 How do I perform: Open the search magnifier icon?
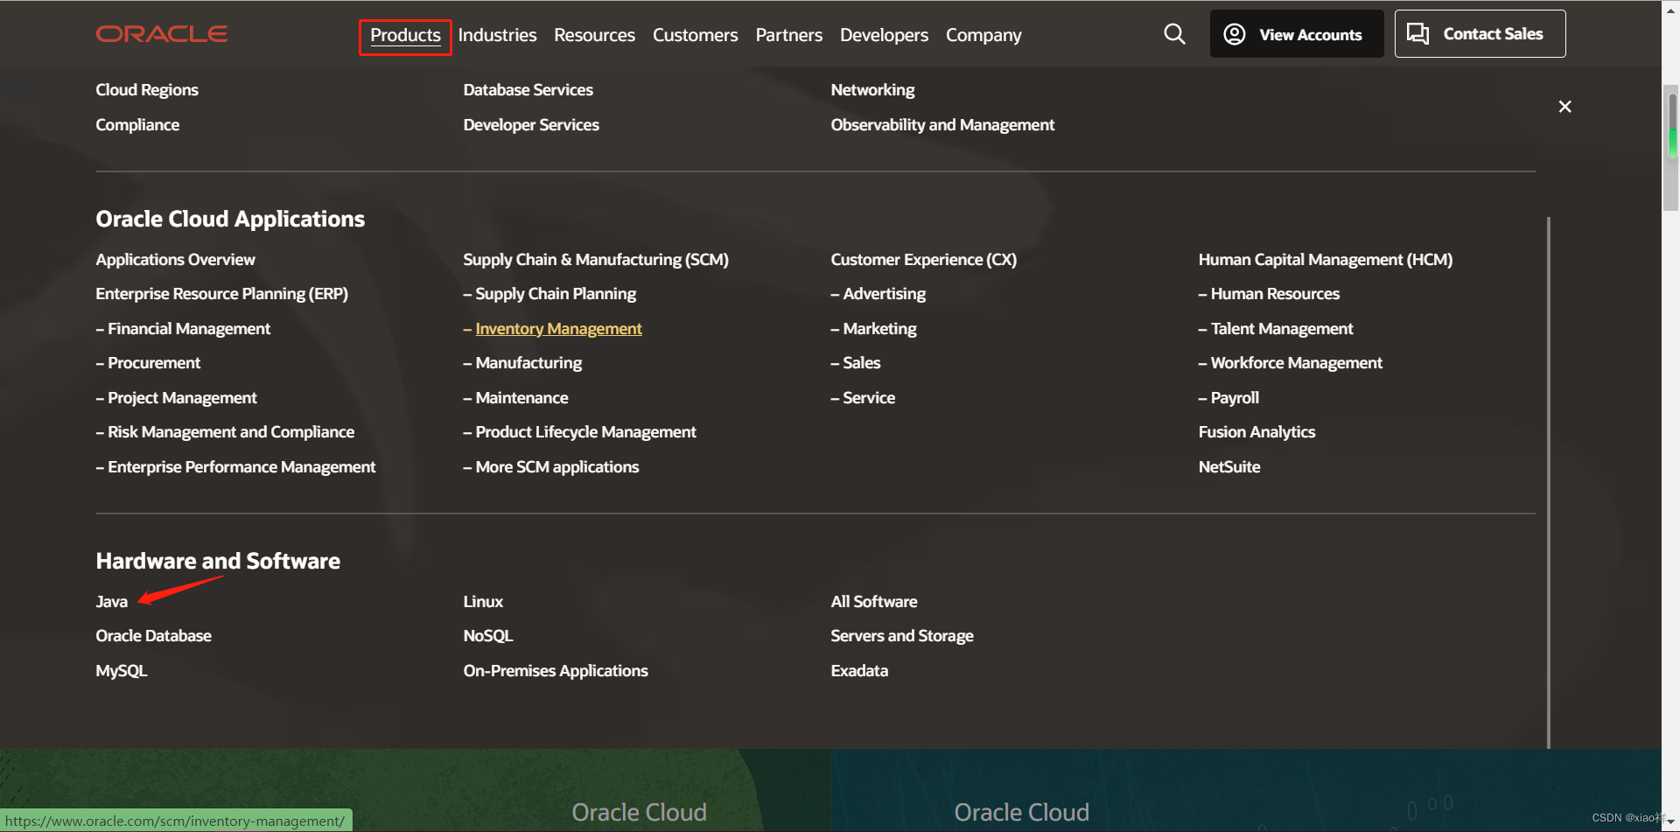point(1174,34)
